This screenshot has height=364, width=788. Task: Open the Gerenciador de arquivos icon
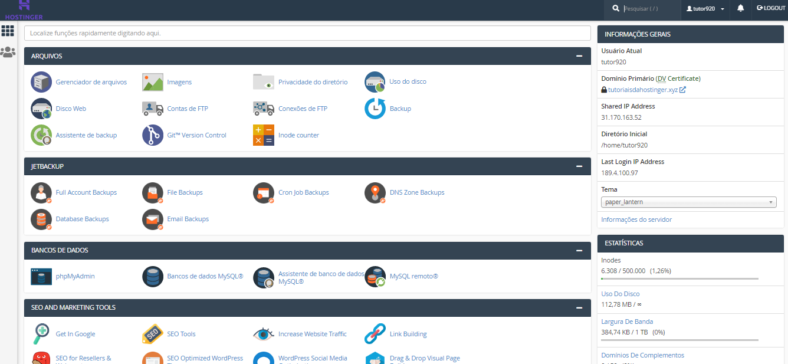(41, 81)
